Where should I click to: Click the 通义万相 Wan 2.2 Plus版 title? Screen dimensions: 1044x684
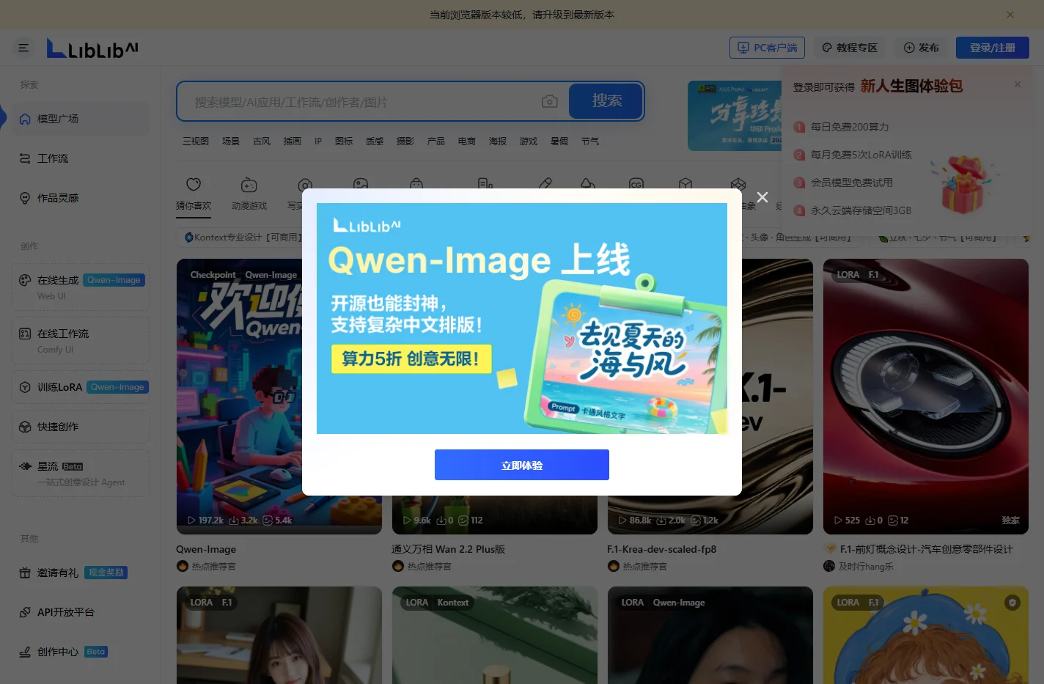tap(448, 549)
